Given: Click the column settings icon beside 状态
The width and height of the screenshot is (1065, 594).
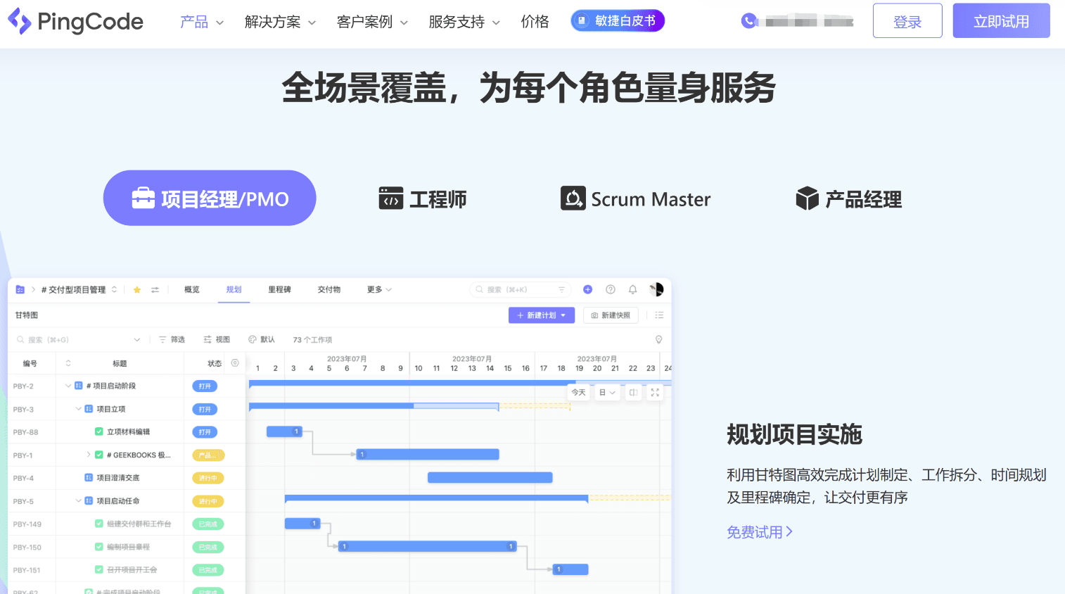Looking at the screenshot, I should (x=235, y=363).
